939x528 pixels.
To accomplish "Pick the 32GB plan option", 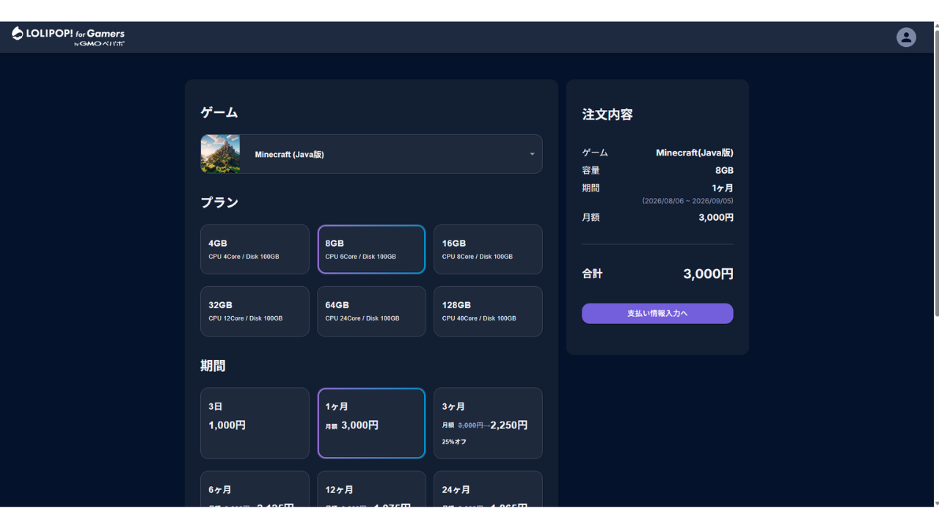I will point(255,311).
